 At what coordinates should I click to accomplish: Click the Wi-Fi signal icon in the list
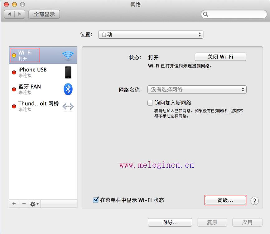68,55
